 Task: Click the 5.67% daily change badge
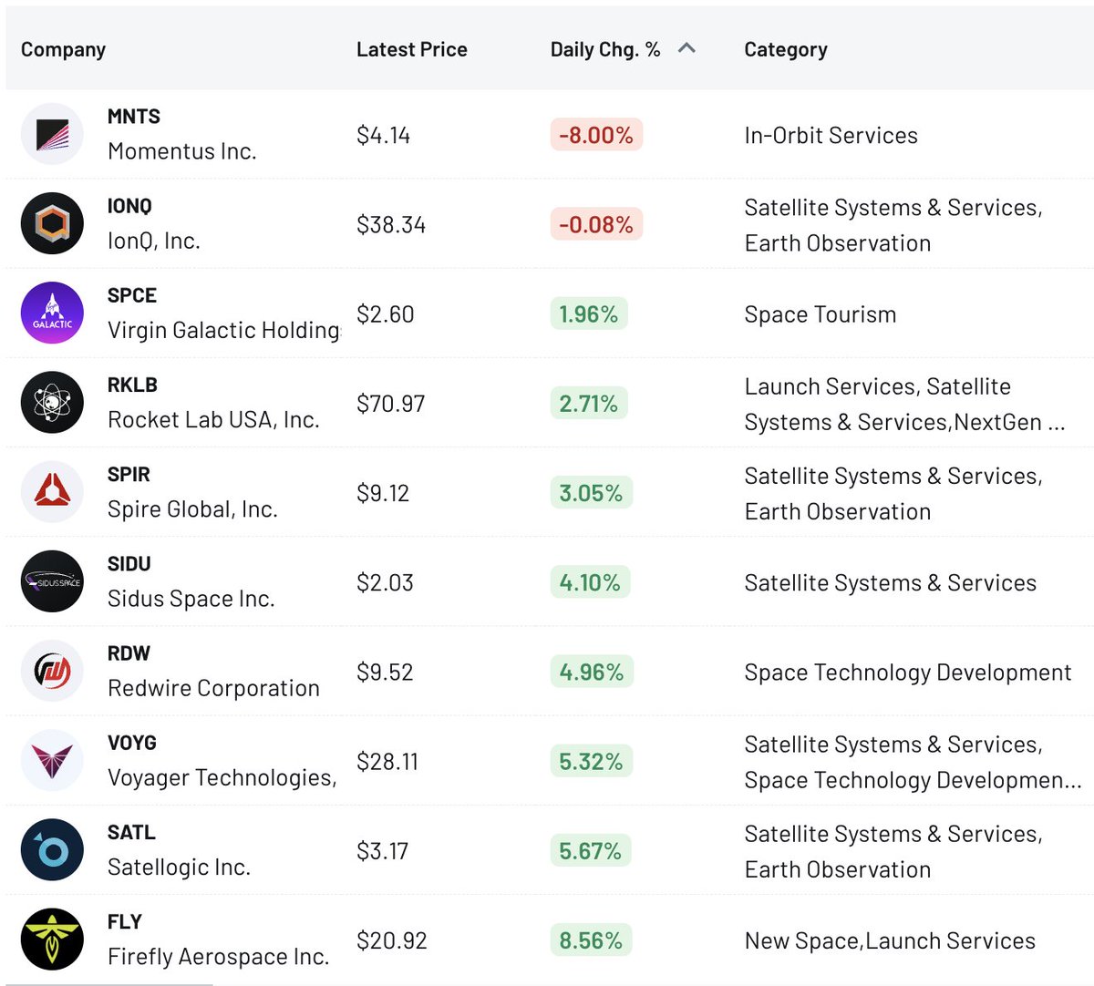590,850
